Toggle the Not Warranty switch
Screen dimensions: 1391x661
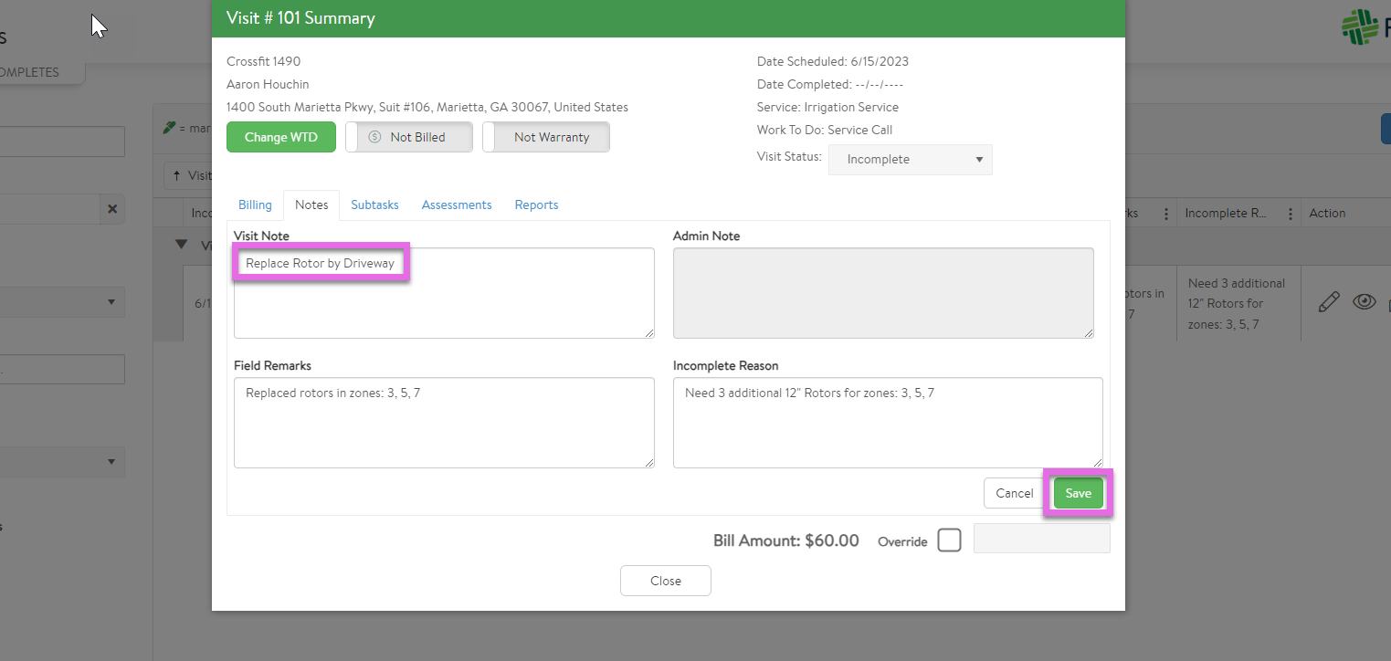546,137
